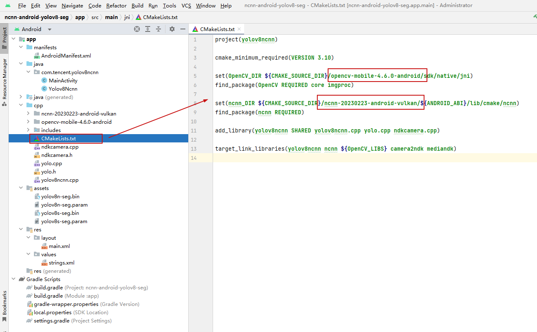Open the Tools menu
Screen dimensions: 537x332
[x=170, y=5]
